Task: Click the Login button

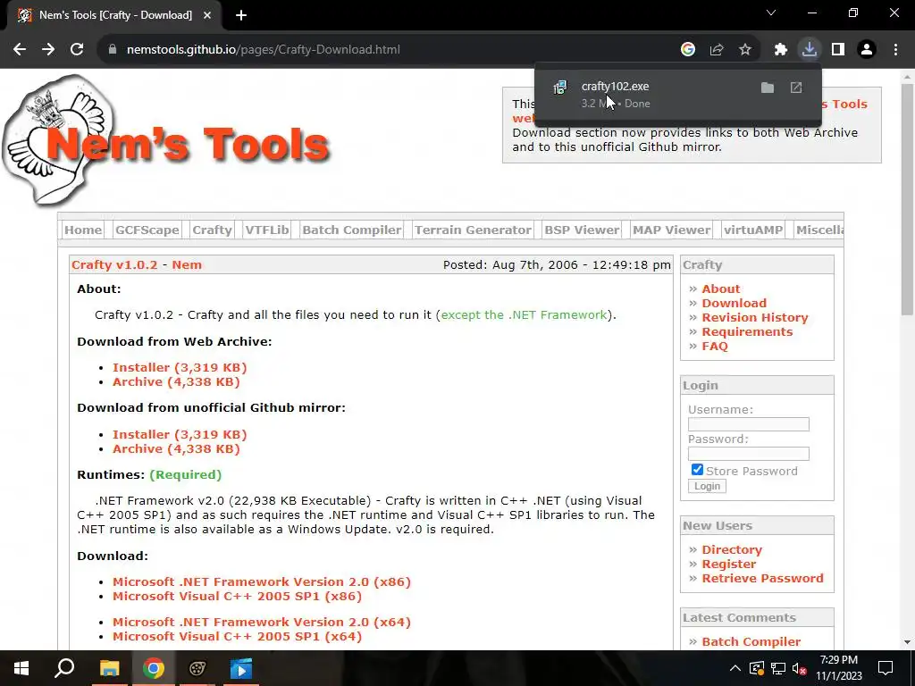Action: pos(708,486)
